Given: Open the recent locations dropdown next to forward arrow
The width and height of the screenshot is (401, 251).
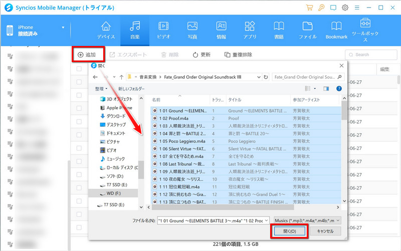Looking at the screenshot, I should tap(114, 77).
